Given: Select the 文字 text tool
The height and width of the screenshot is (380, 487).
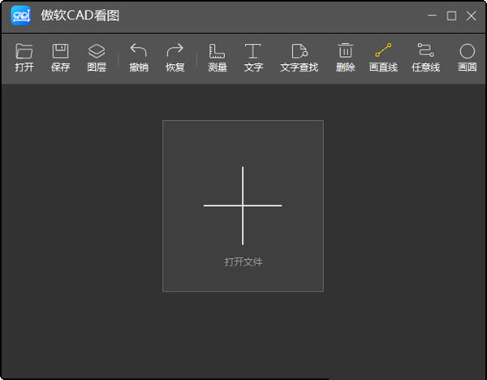Looking at the screenshot, I should click(253, 53).
